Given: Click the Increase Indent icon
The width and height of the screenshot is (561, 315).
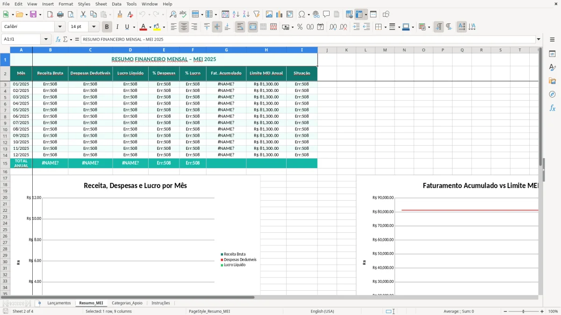Looking at the screenshot, I should click(x=356, y=27).
